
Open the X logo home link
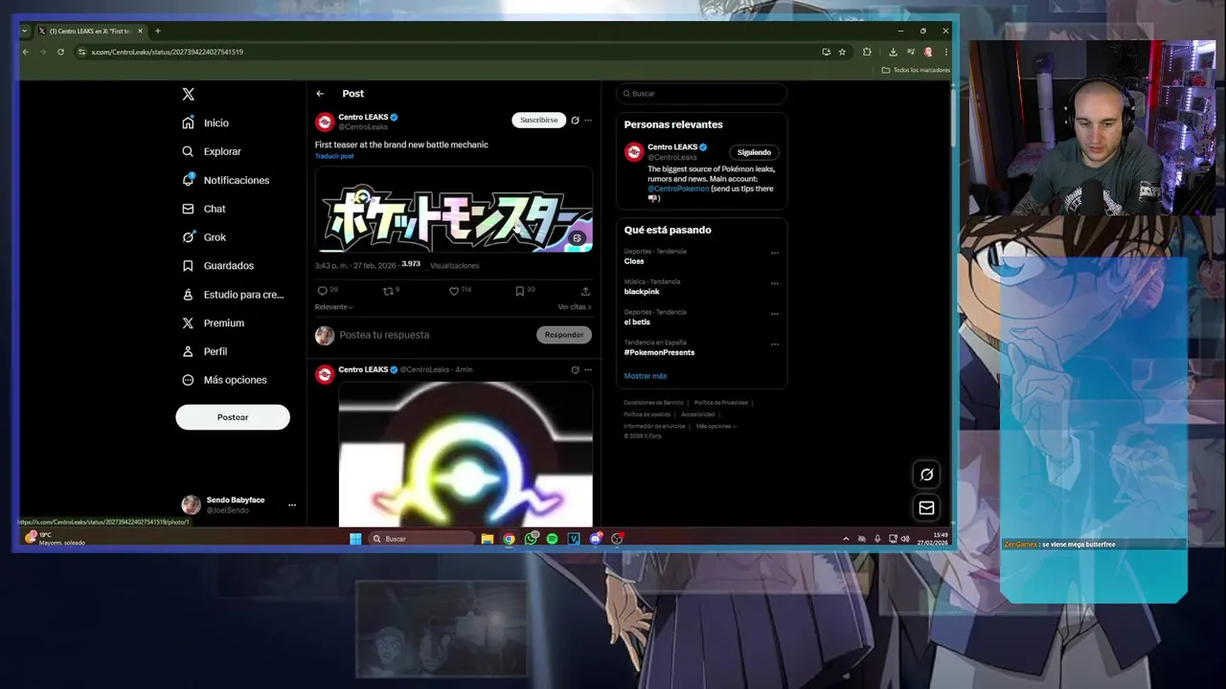tap(189, 94)
